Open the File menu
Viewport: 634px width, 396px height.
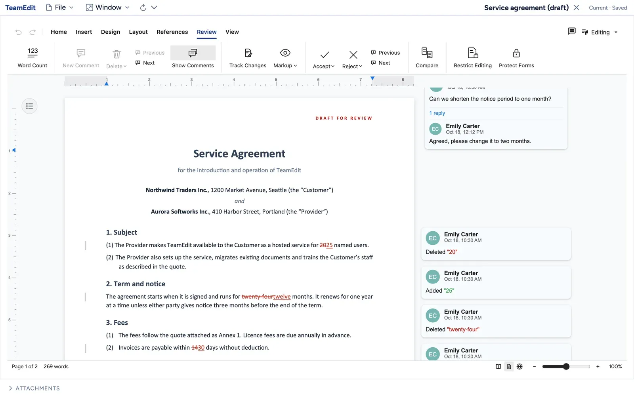tap(60, 8)
